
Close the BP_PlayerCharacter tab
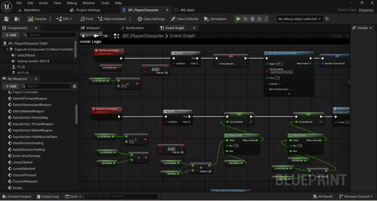pos(167,10)
